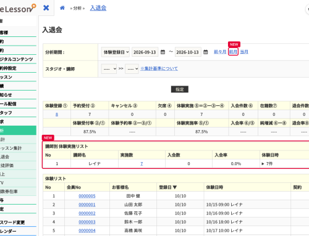Image resolution: width=309 pixels, height=236 pixels.
Task: Click trial time 10/17 10:00 レイナ
Action: 224,230
